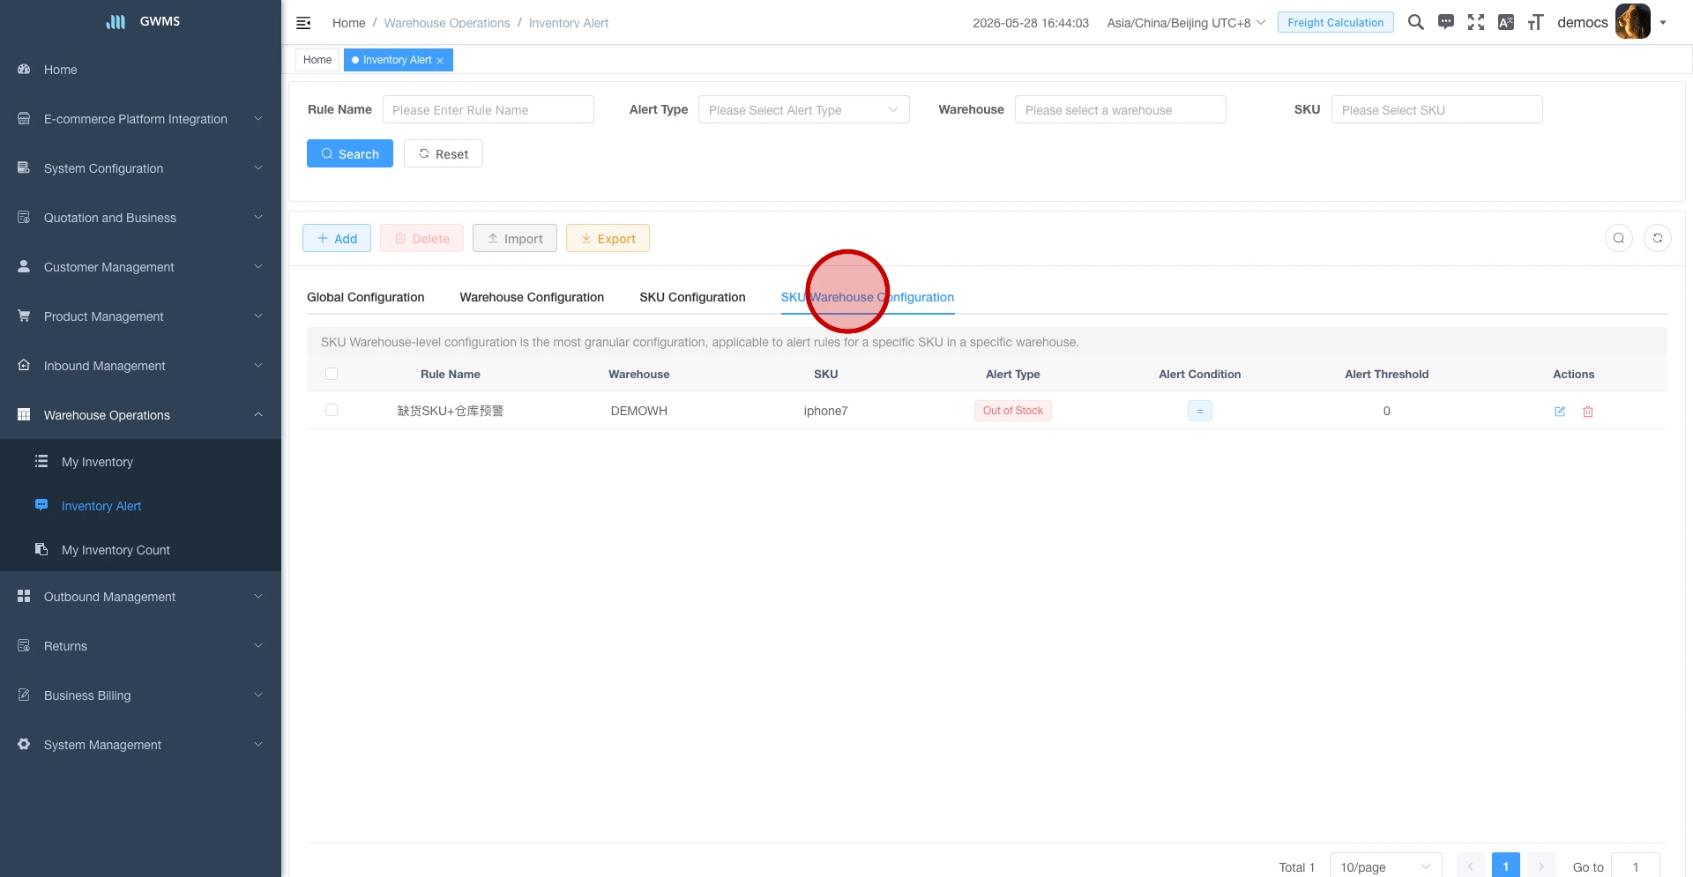This screenshot has height=877, width=1693.
Task: Expand System Configuration chevron
Action: click(258, 167)
